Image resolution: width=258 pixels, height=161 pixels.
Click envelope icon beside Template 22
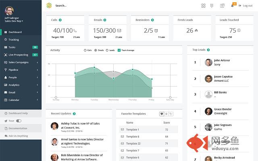123,143
